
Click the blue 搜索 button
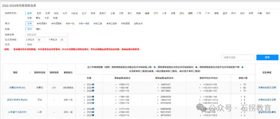coord(267,57)
